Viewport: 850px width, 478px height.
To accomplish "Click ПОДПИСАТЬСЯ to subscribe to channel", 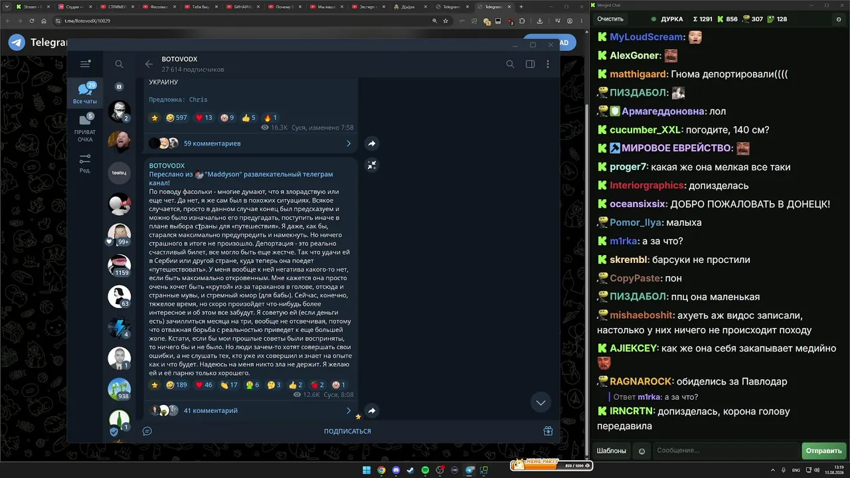I will coord(347,431).
